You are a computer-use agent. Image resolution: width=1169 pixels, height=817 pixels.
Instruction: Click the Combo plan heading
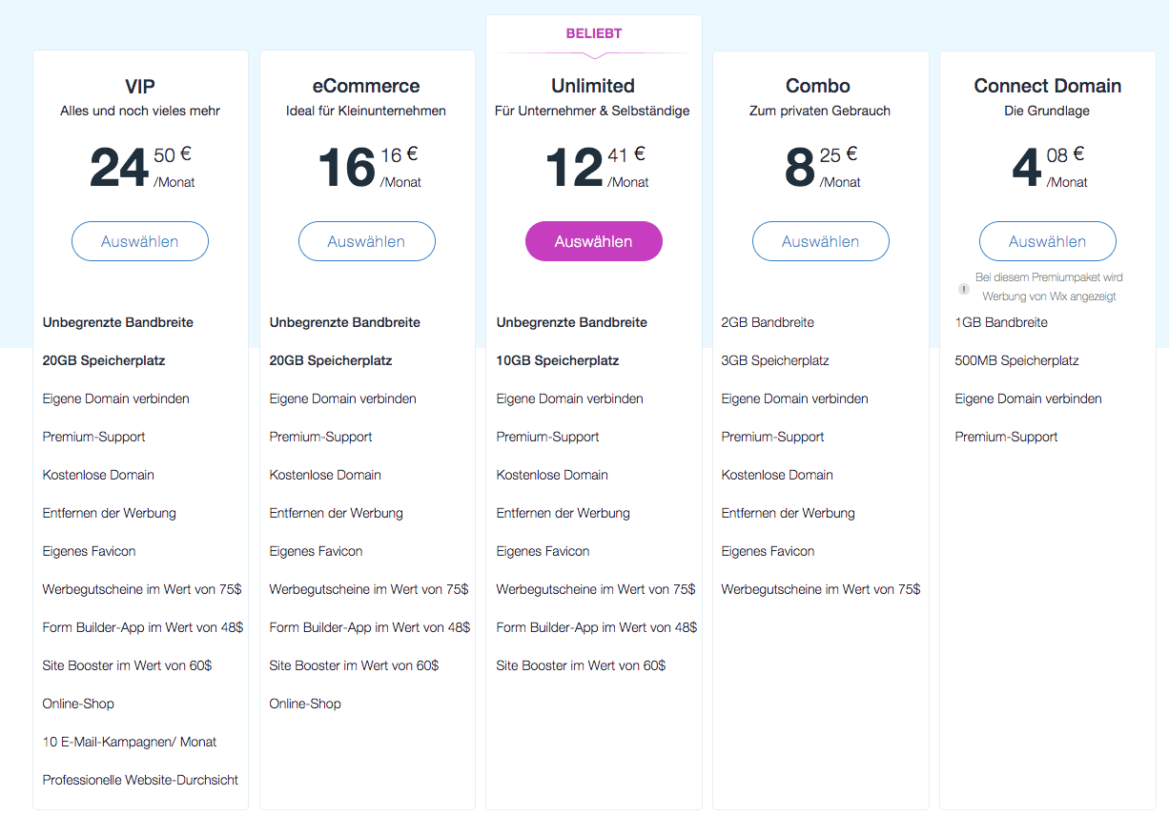(x=818, y=86)
